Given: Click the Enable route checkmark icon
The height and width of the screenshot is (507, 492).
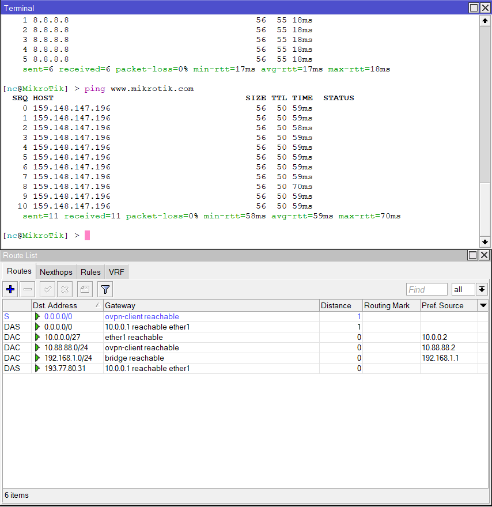Looking at the screenshot, I should [47, 289].
